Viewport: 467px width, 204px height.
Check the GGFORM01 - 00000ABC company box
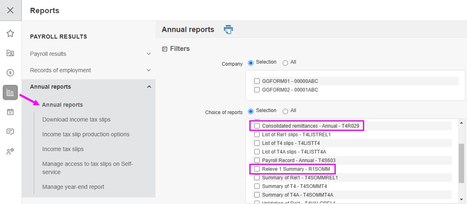pyautogui.click(x=257, y=81)
